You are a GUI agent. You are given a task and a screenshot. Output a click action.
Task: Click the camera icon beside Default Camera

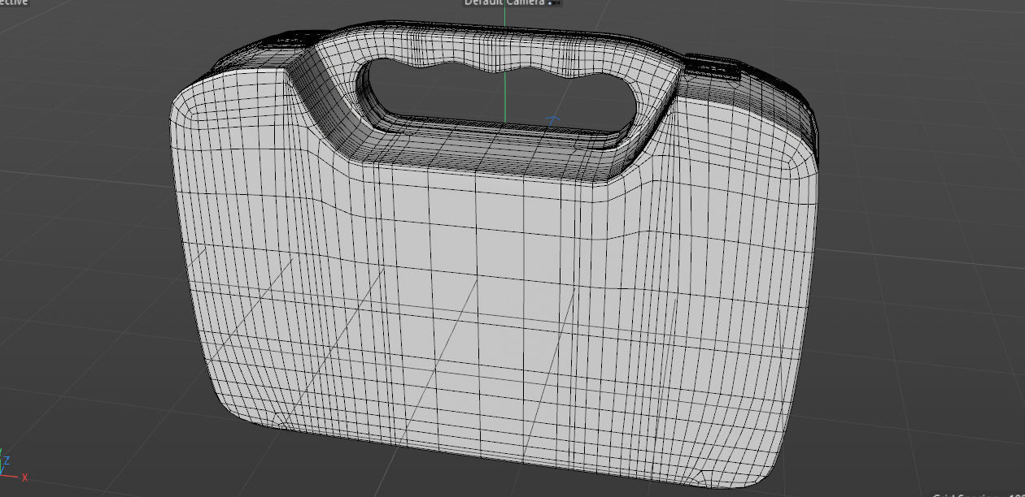(554, 2)
